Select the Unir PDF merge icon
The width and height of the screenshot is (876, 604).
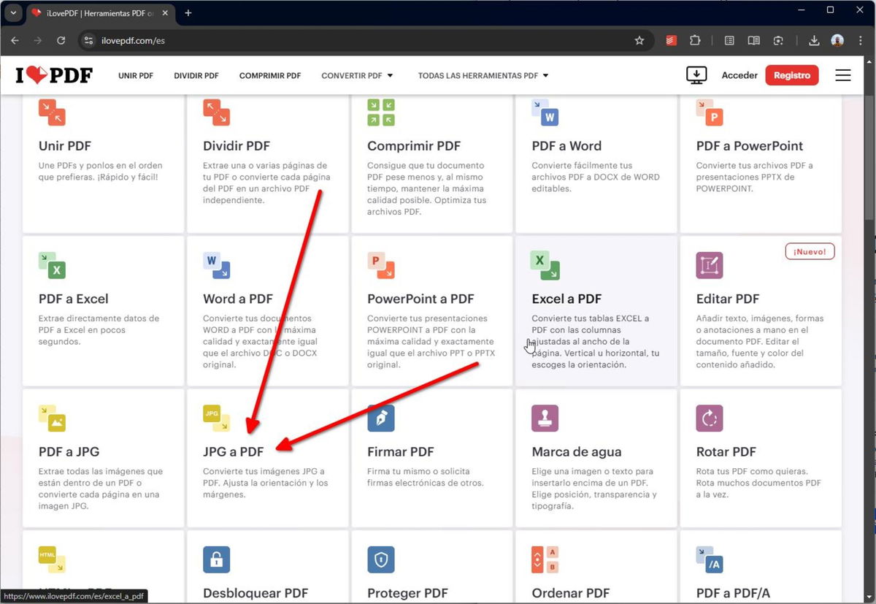point(52,112)
